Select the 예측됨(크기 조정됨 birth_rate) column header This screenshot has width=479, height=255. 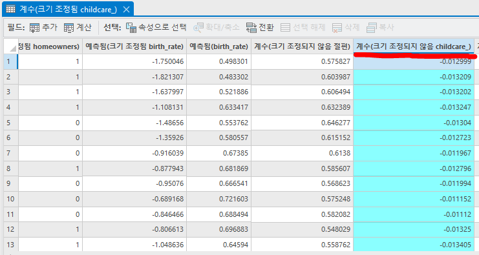(x=134, y=46)
